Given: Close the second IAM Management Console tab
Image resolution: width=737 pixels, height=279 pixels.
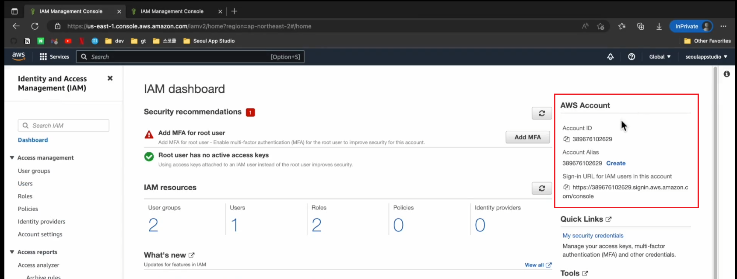Looking at the screenshot, I should [220, 11].
